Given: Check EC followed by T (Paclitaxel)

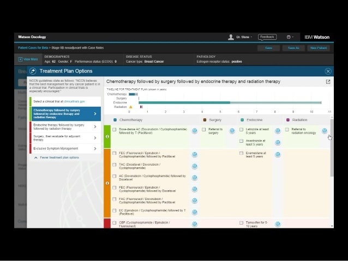Looking at the screenshot, I should coord(115,211).
